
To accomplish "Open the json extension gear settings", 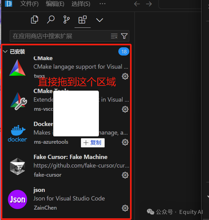I will coord(125,208).
